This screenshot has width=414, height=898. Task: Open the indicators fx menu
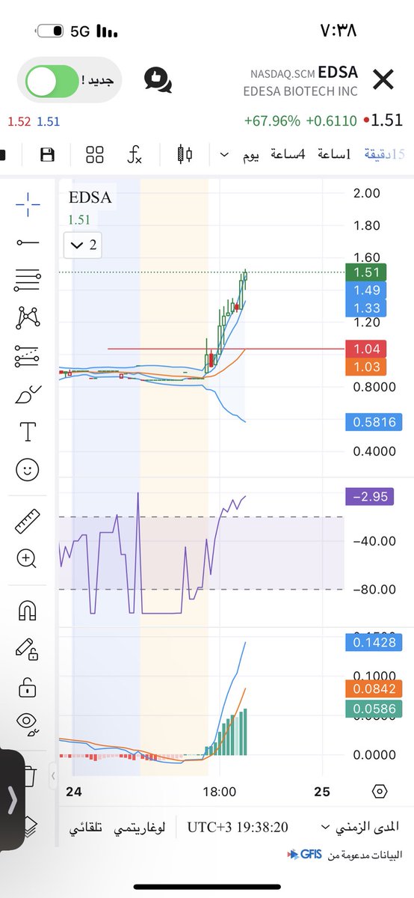click(135, 155)
